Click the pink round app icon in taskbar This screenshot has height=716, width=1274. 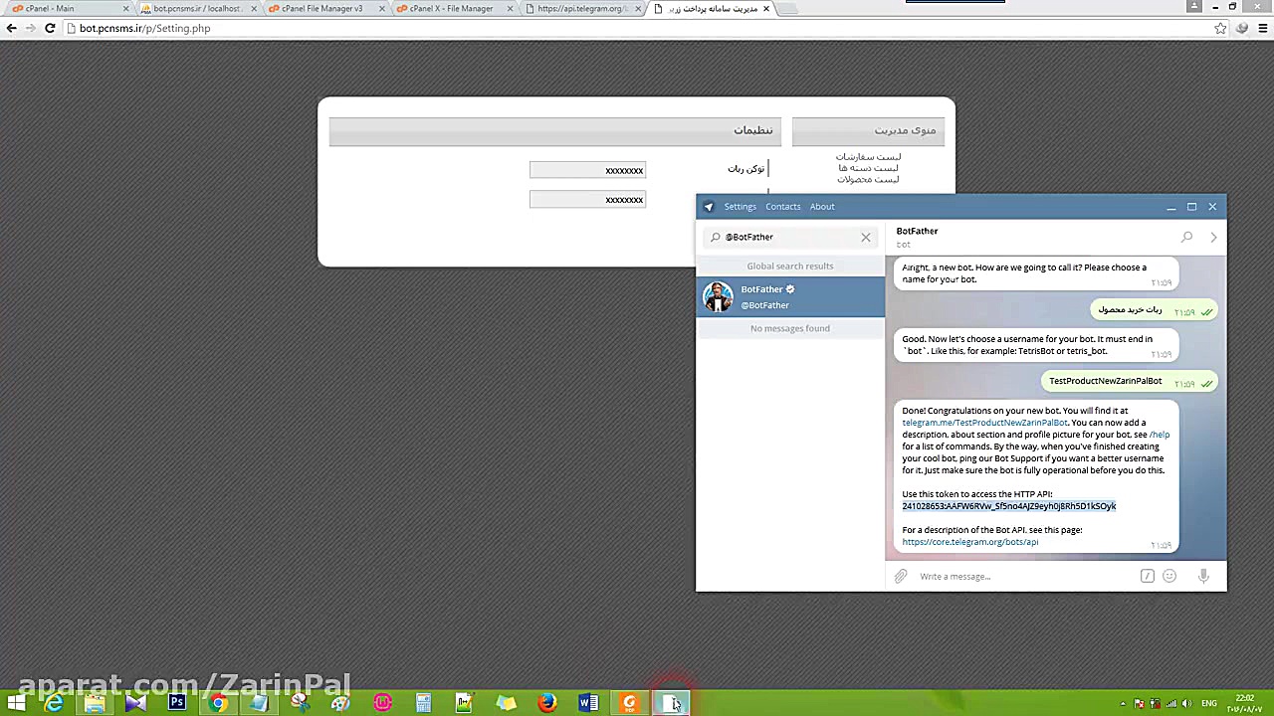(x=382, y=703)
